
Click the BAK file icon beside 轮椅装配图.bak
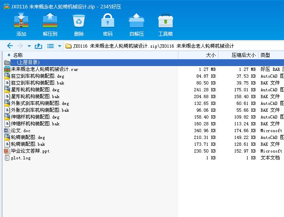click(x=7, y=144)
